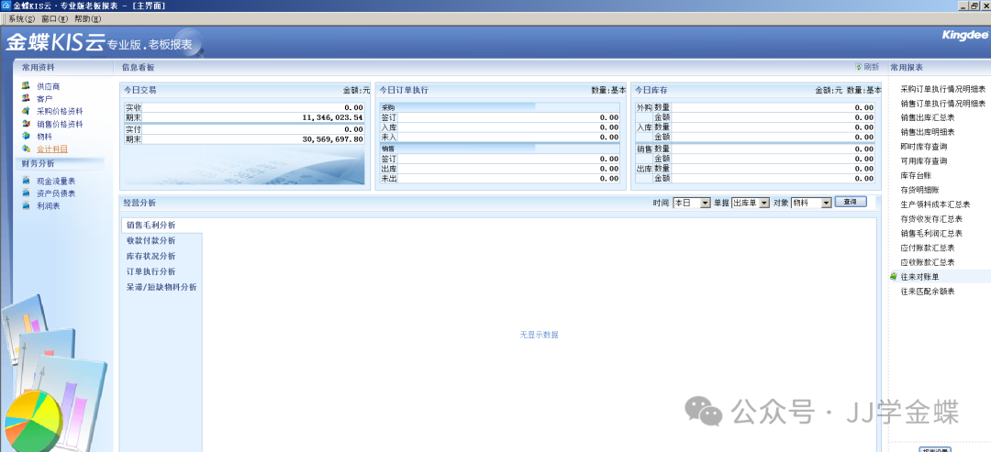
Task: Click the 刷新 refresh link
Action: (867, 67)
